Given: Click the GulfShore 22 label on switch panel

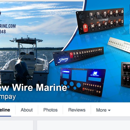Looking at the screenshot, I should [x=103, y=20].
